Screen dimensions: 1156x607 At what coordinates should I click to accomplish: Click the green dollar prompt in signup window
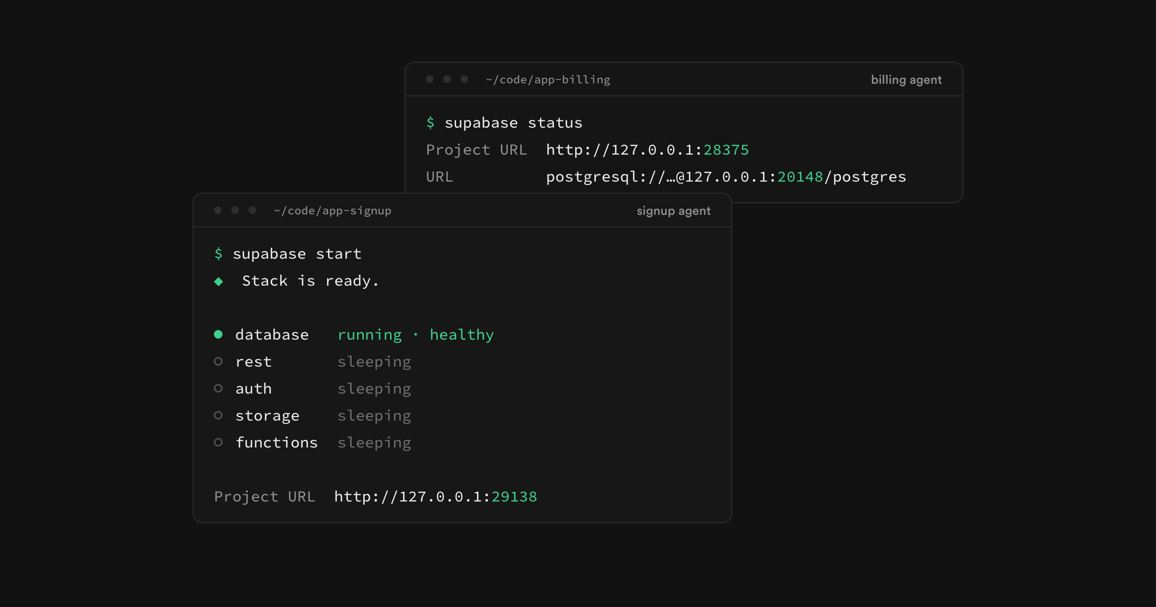[x=219, y=253]
